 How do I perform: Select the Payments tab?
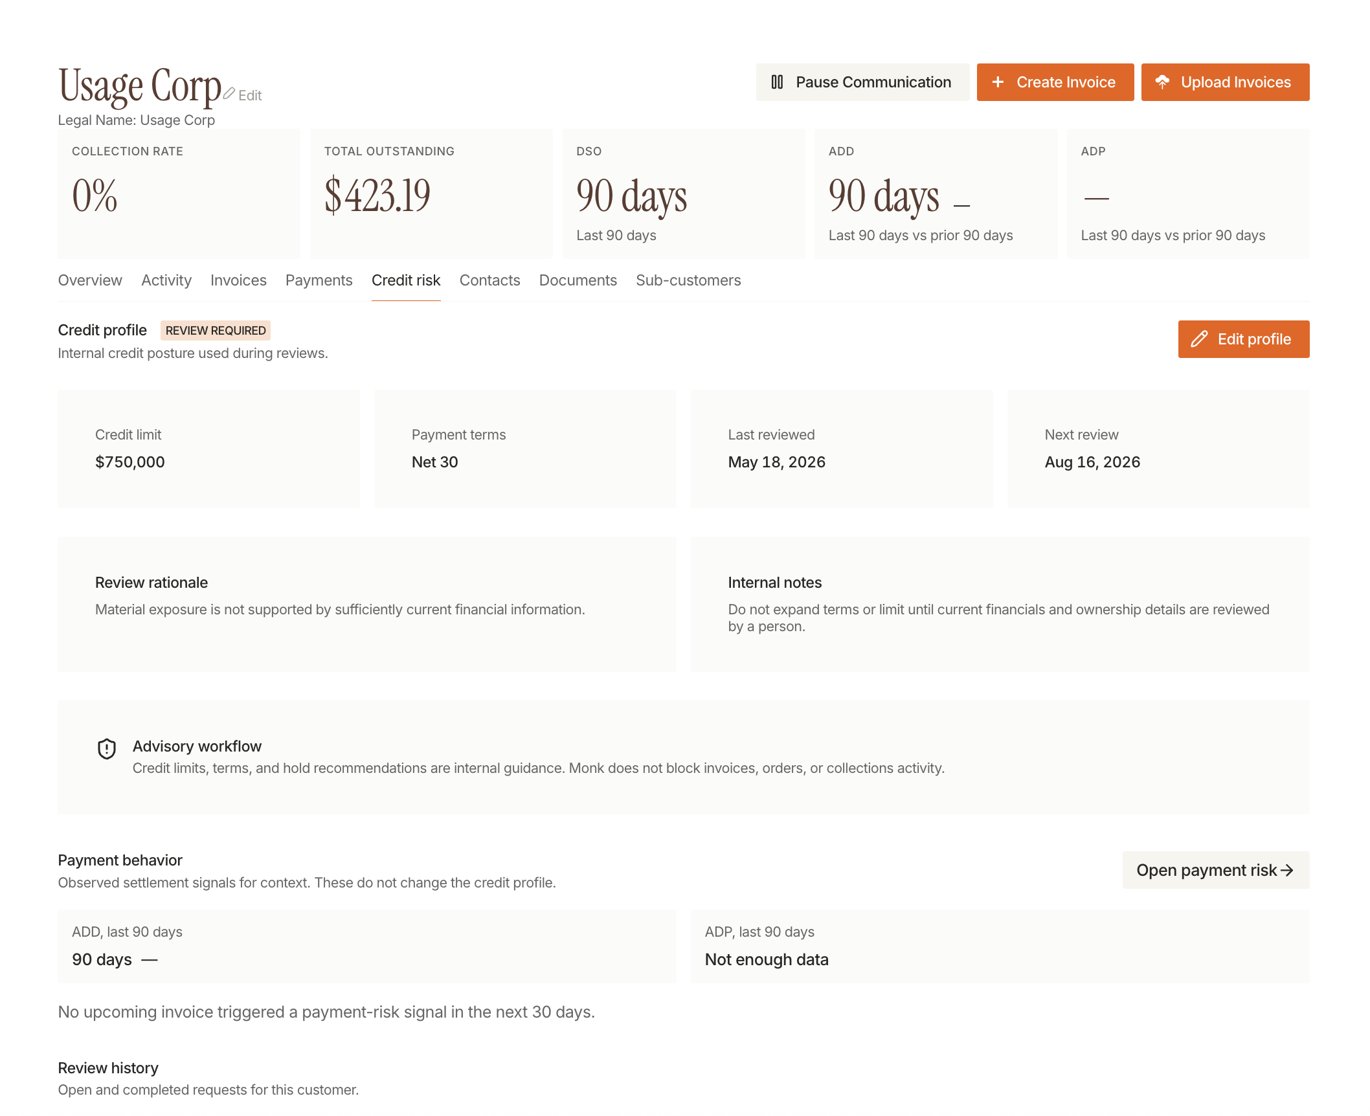319,280
